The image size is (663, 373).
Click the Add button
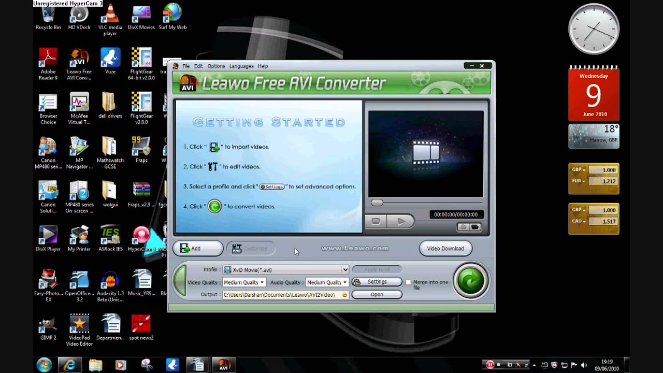pyautogui.click(x=198, y=249)
